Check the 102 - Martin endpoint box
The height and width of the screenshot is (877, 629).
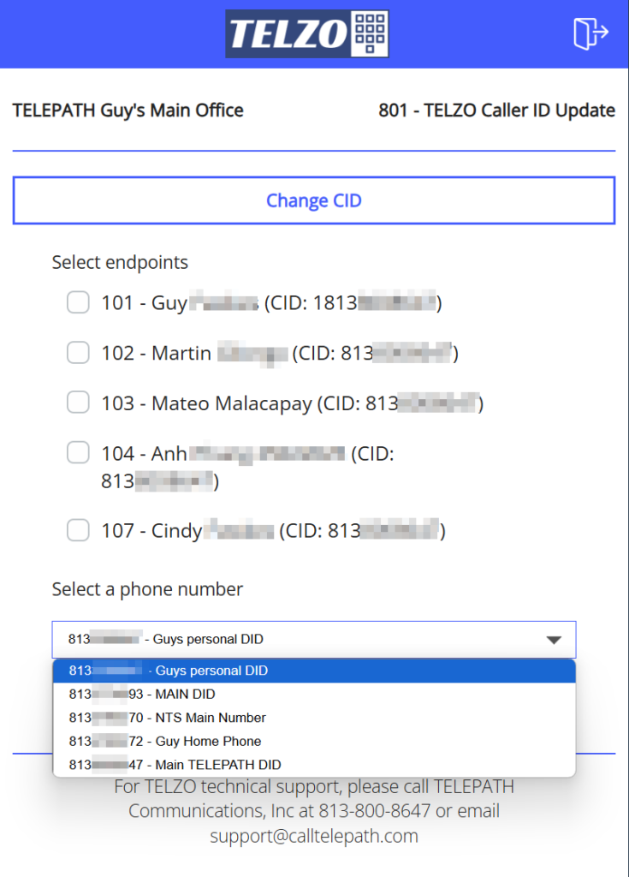78,352
